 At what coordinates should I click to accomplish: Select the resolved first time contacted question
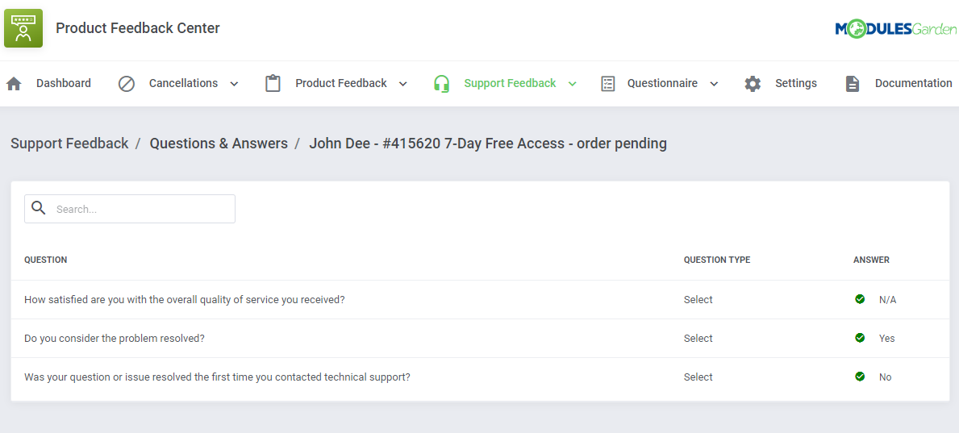coord(217,377)
